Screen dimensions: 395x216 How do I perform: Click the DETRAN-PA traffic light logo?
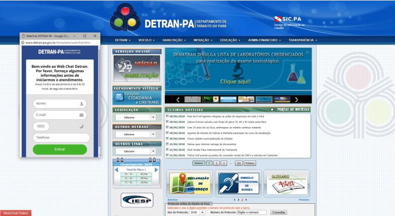point(126,18)
